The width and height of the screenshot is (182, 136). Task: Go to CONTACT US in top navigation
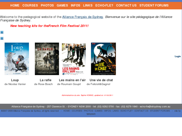click(x=126, y=5)
